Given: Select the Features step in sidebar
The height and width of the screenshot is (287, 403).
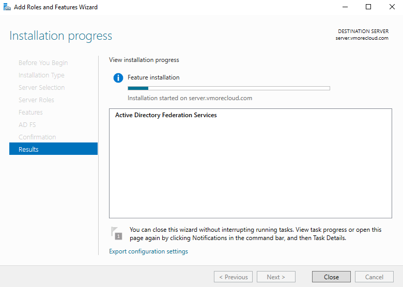Looking at the screenshot, I should click(x=30, y=112).
